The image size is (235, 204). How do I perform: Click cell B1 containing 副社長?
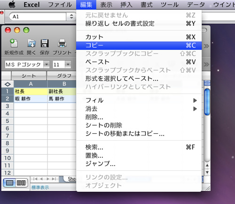62,91
